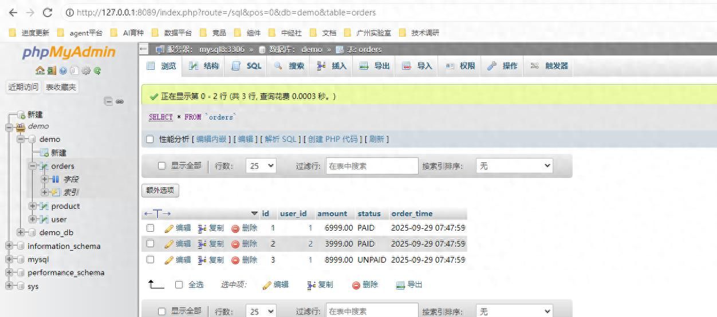Open the 权限 tab

click(x=460, y=66)
